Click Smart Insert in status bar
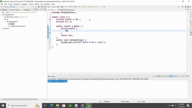This screenshot has height=108, width=192. pyautogui.click(x=125, y=101)
